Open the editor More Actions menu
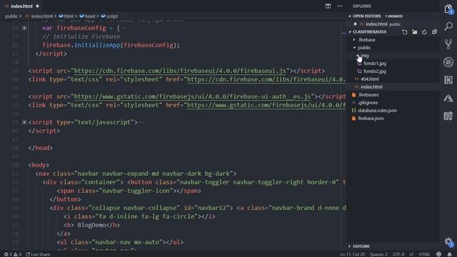 340,6
